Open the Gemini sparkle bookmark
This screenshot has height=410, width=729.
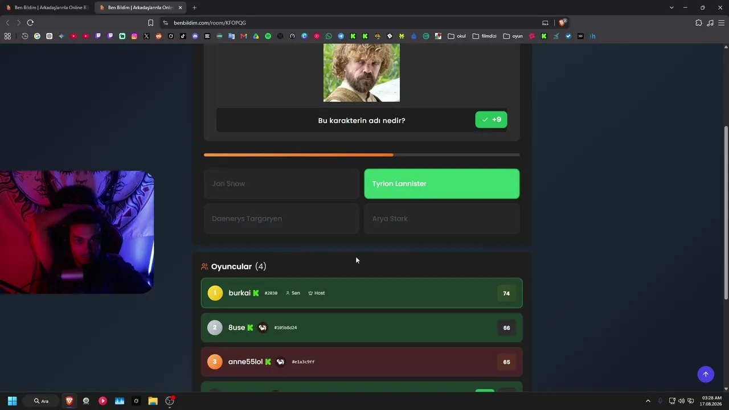coord(62,36)
